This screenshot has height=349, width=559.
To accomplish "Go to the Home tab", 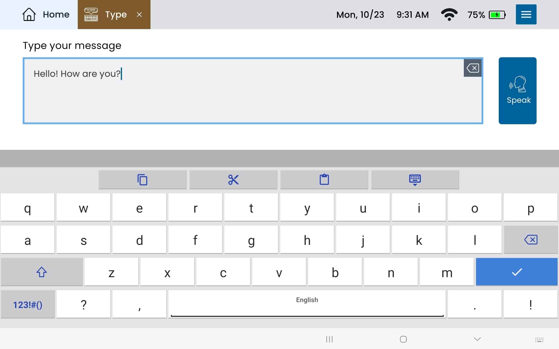I will (46, 15).
